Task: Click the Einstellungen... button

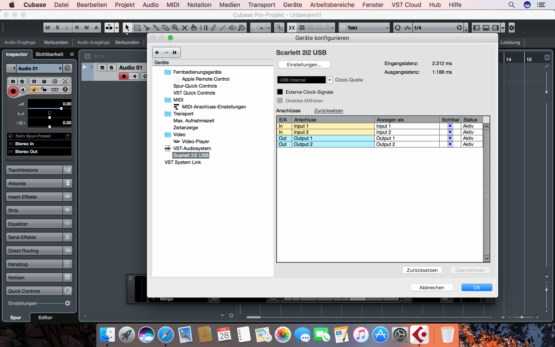Action: (304, 65)
